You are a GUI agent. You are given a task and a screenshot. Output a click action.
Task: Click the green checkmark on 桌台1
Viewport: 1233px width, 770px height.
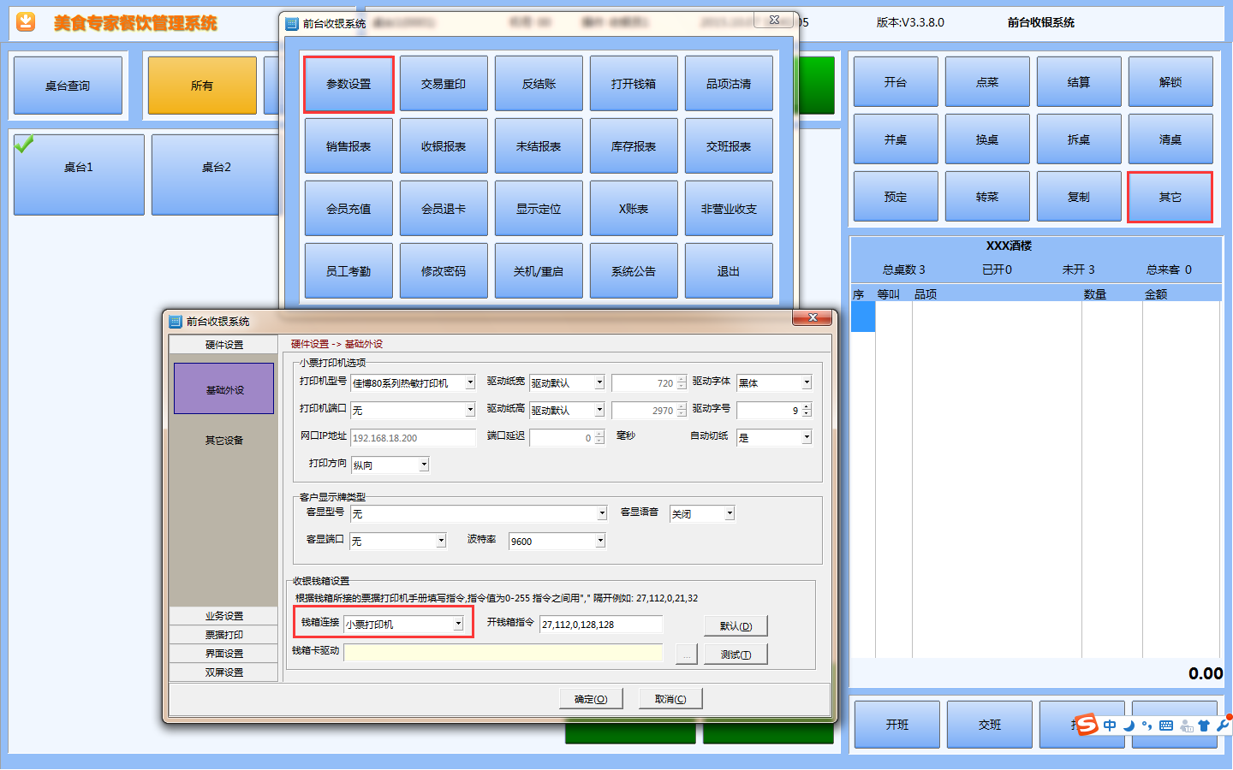(x=24, y=145)
